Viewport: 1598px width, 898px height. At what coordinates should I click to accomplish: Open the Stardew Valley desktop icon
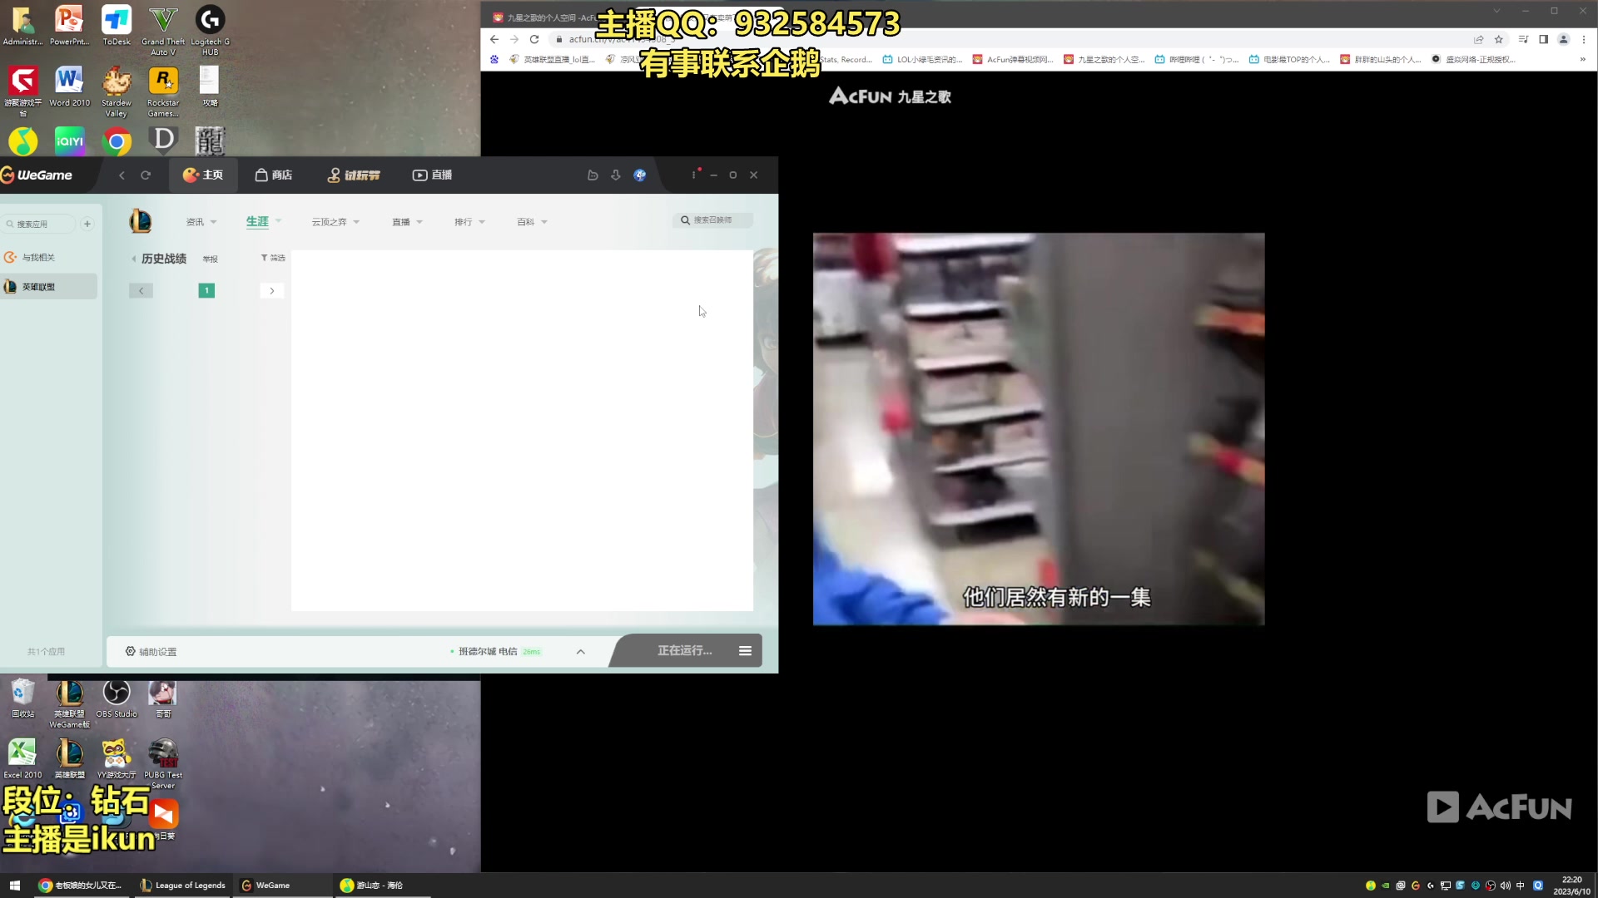click(117, 92)
